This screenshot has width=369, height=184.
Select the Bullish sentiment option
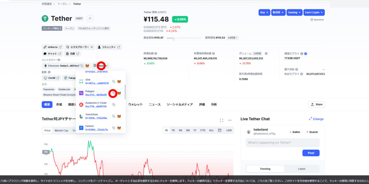(x=295, y=132)
